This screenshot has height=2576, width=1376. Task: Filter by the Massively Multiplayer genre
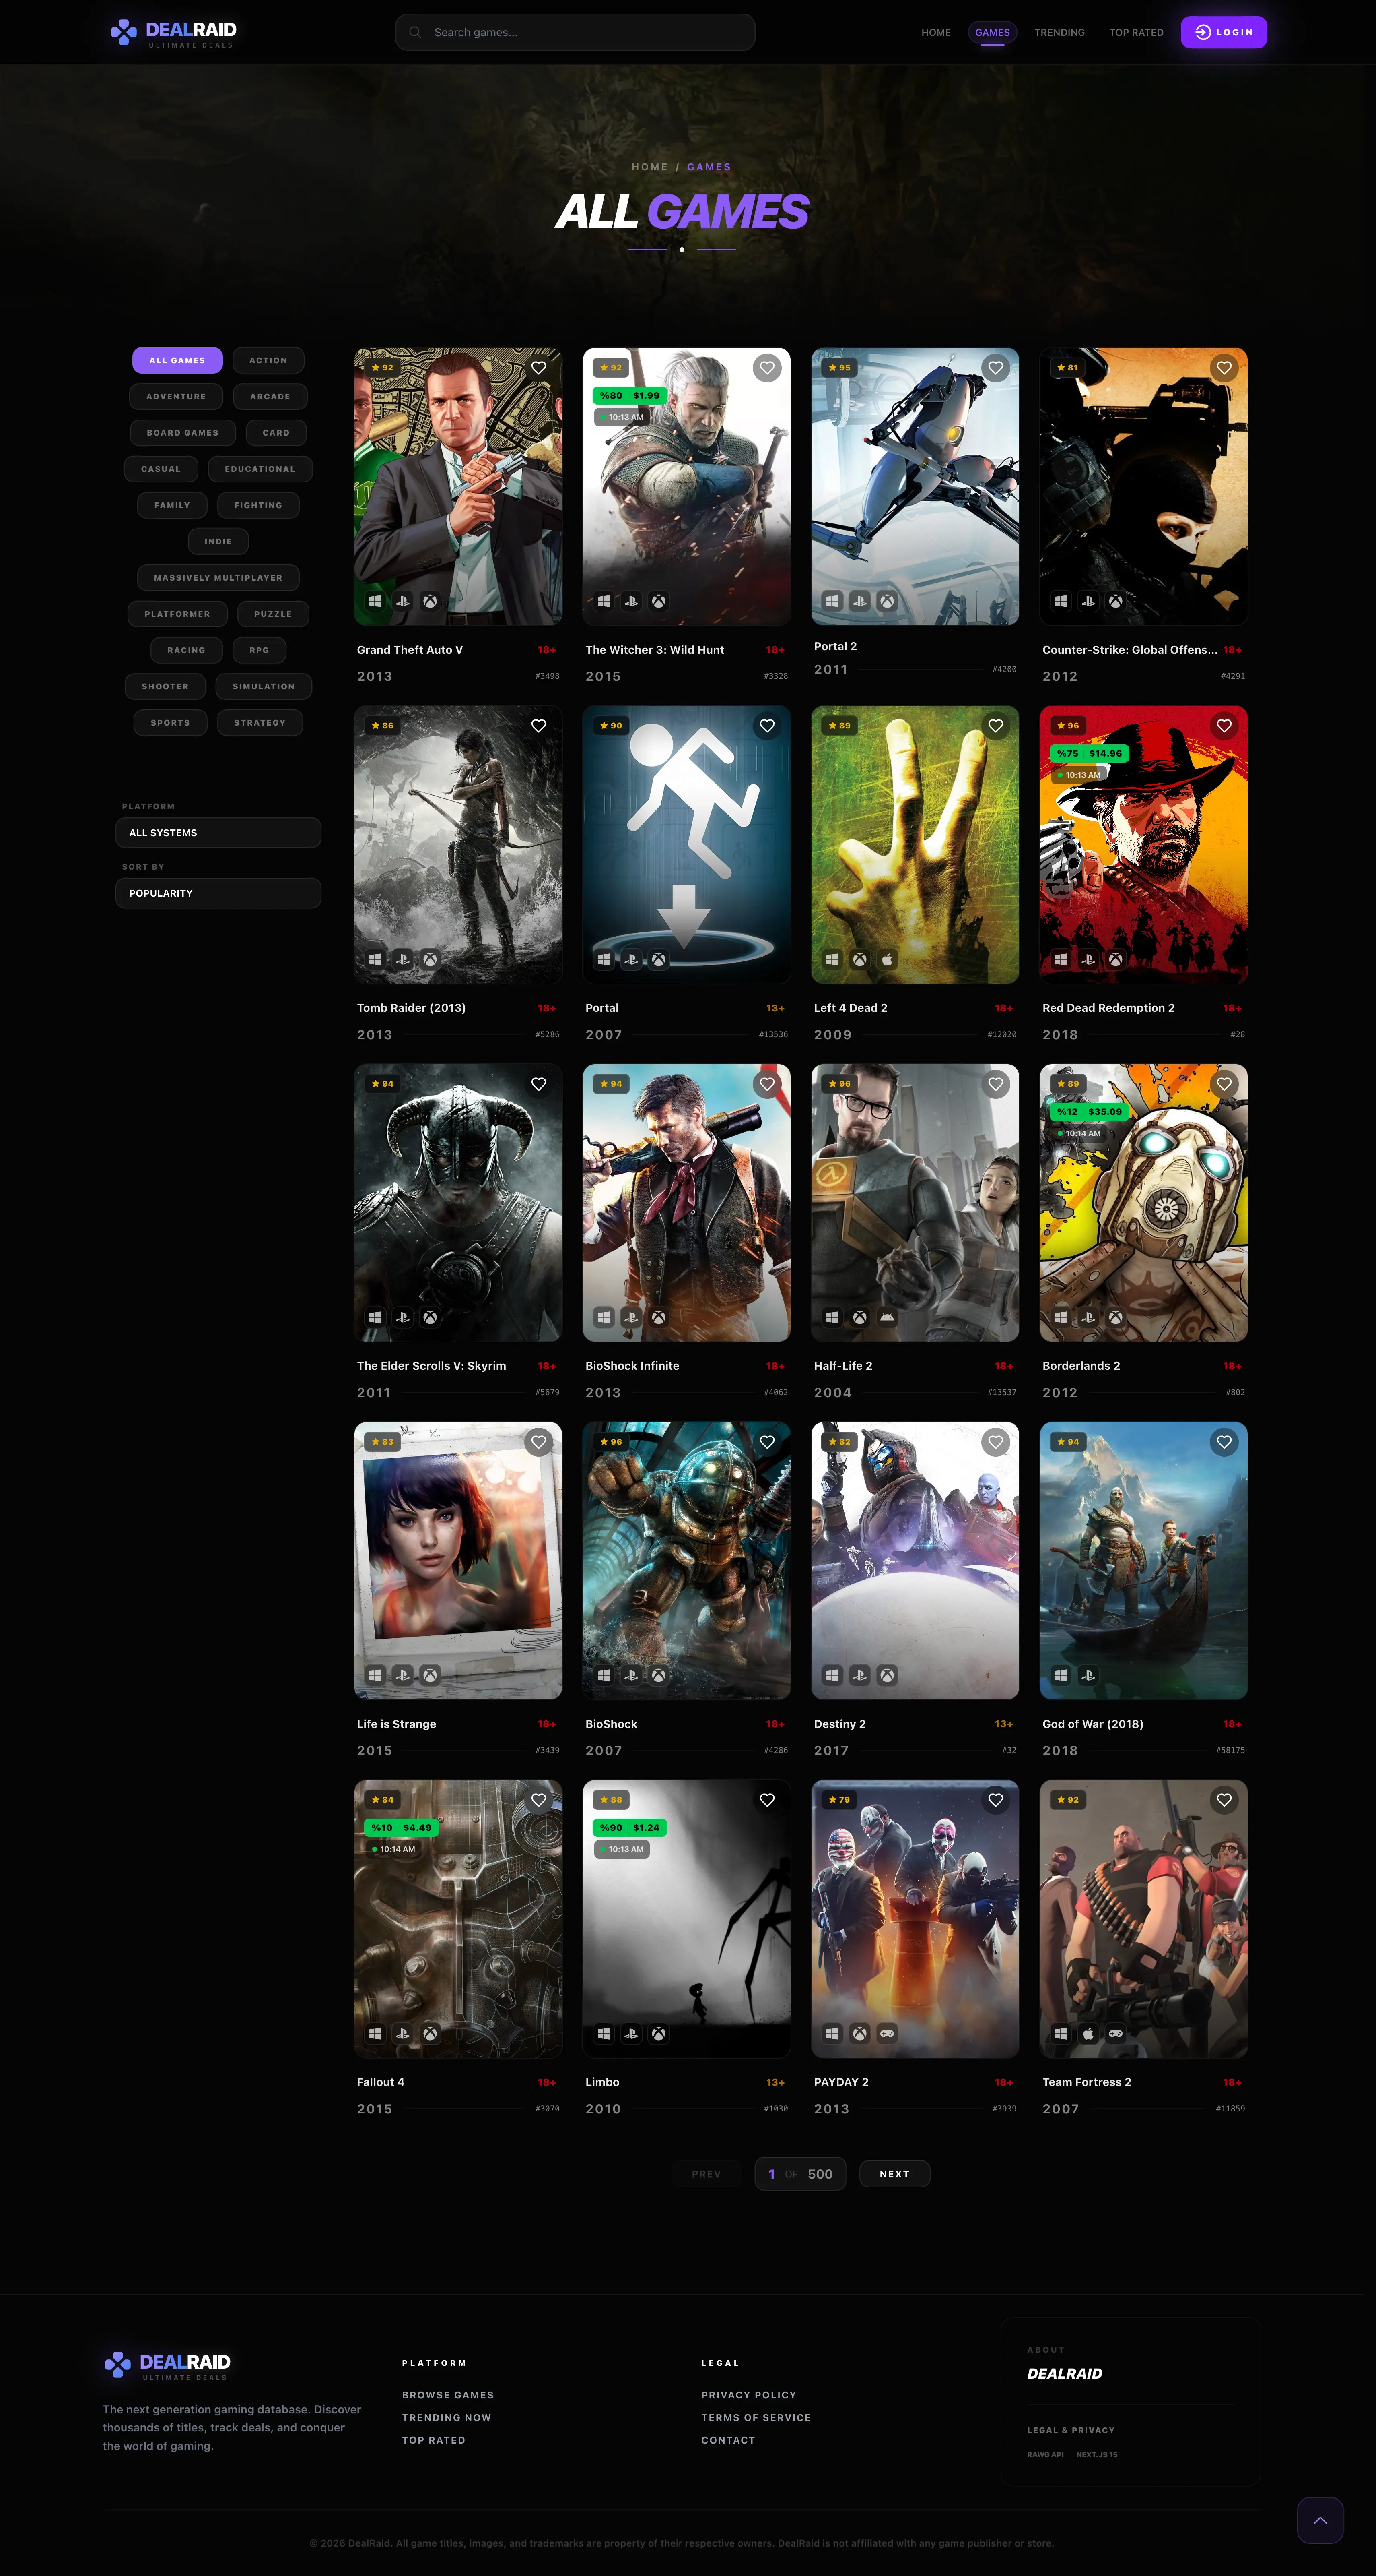coord(218,578)
